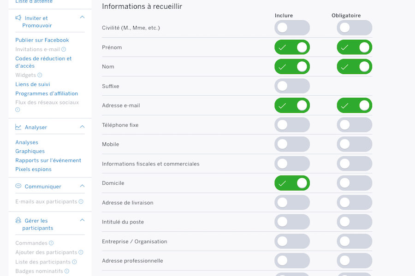Click the speech bubble icon beside Communiquer
Viewport: 415px width, 276px height.
click(x=18, y=186)
